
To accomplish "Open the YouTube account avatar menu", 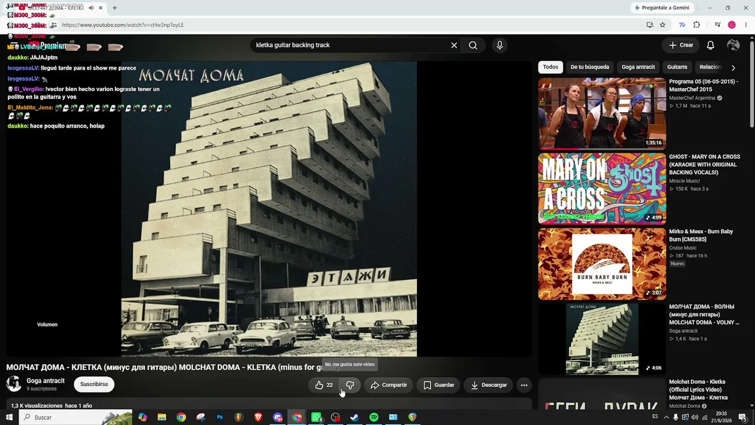I will tap(733, 45).
